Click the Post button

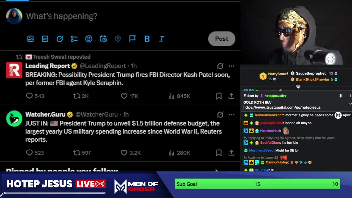point(222,39)
